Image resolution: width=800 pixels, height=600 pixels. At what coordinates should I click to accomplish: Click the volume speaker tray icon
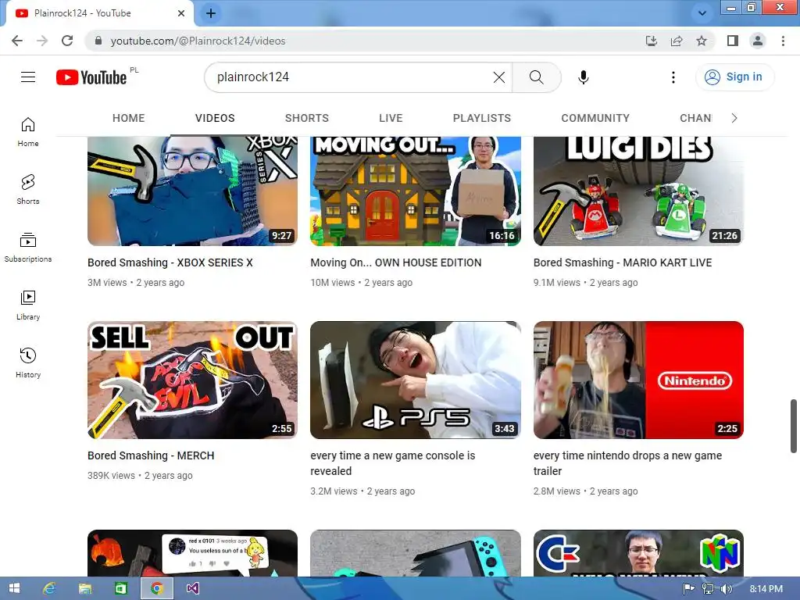point(726,589)
